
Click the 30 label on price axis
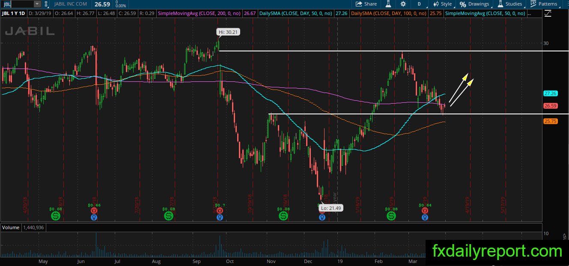click(546, 43)
